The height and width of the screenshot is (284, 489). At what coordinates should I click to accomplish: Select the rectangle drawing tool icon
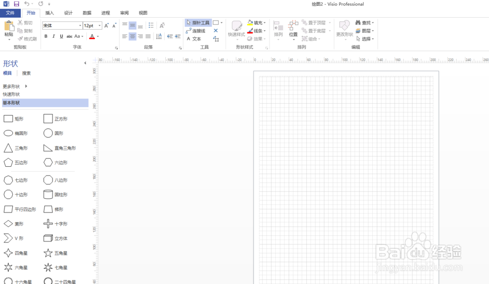click(x=216, y=23)
